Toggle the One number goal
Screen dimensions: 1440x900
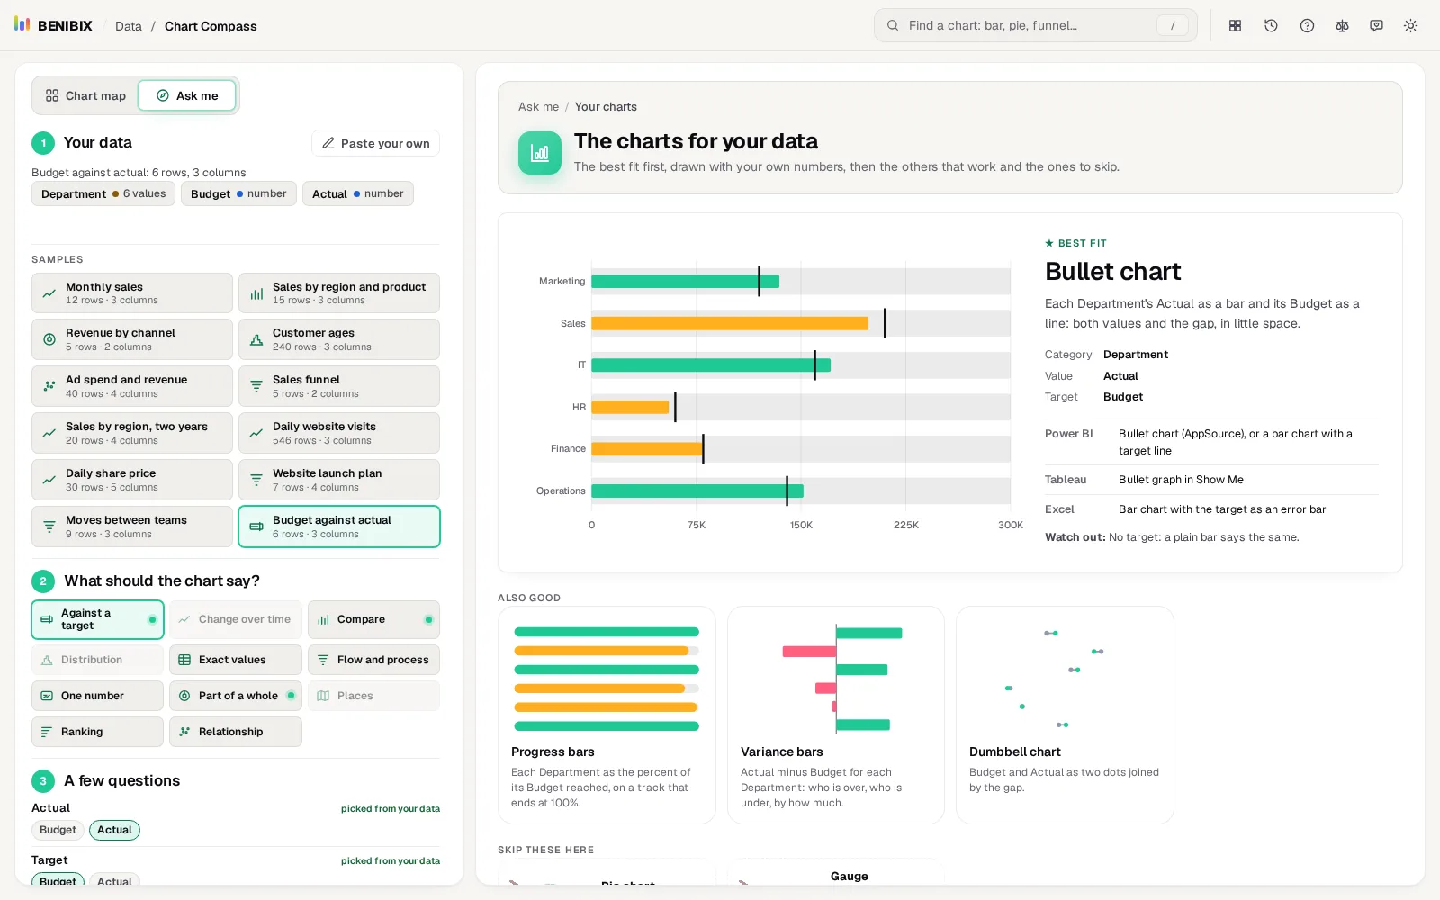pos(97,696)
